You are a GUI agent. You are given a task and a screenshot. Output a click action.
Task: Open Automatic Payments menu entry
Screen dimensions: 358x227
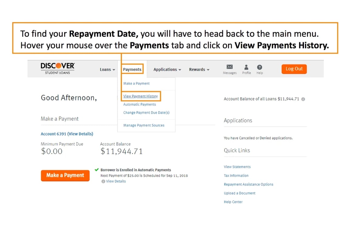(x=140, y=105)
